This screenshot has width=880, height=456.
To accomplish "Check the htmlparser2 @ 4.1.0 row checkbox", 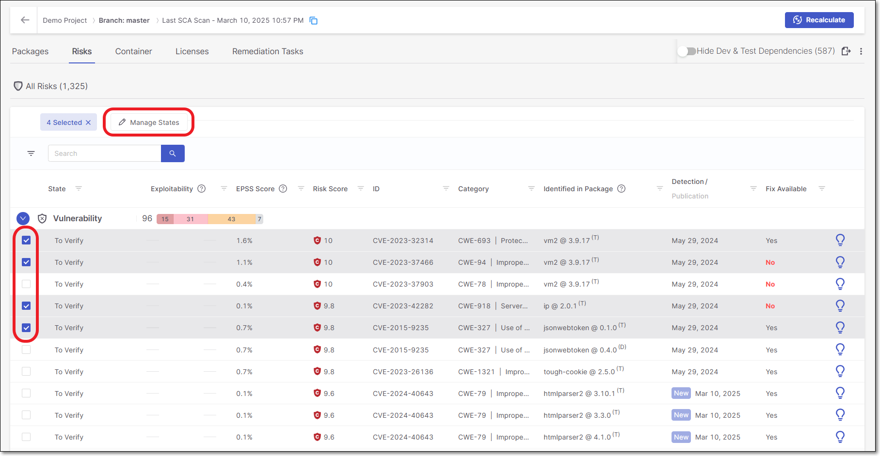I will pos(26,437).
